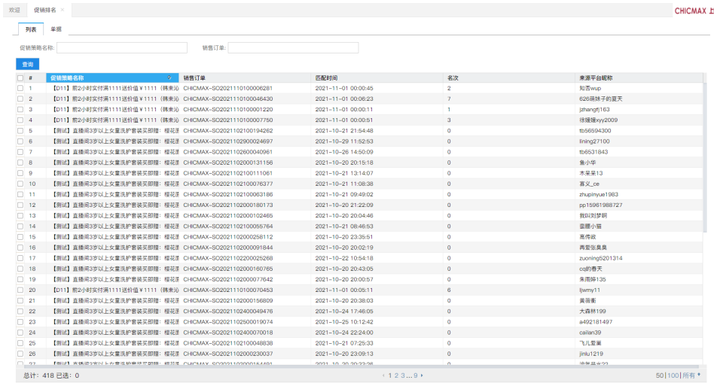This screenshot has height=386, width=714.
Task: Check the checkbox for row 26
Action: tap(20, 354)
